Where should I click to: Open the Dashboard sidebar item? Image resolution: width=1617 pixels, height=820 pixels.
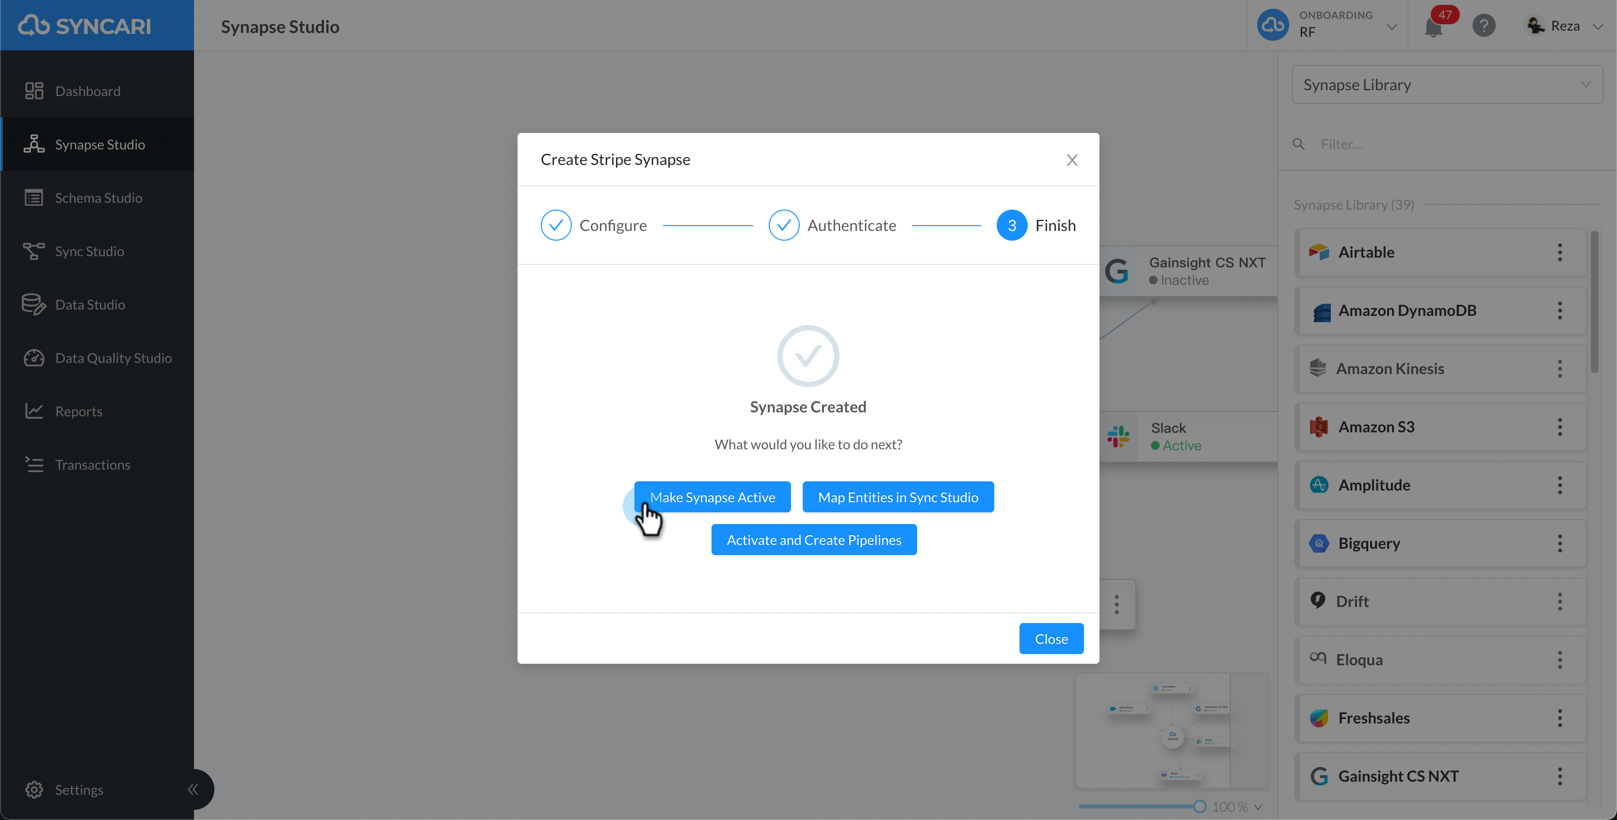pos(97,91)
